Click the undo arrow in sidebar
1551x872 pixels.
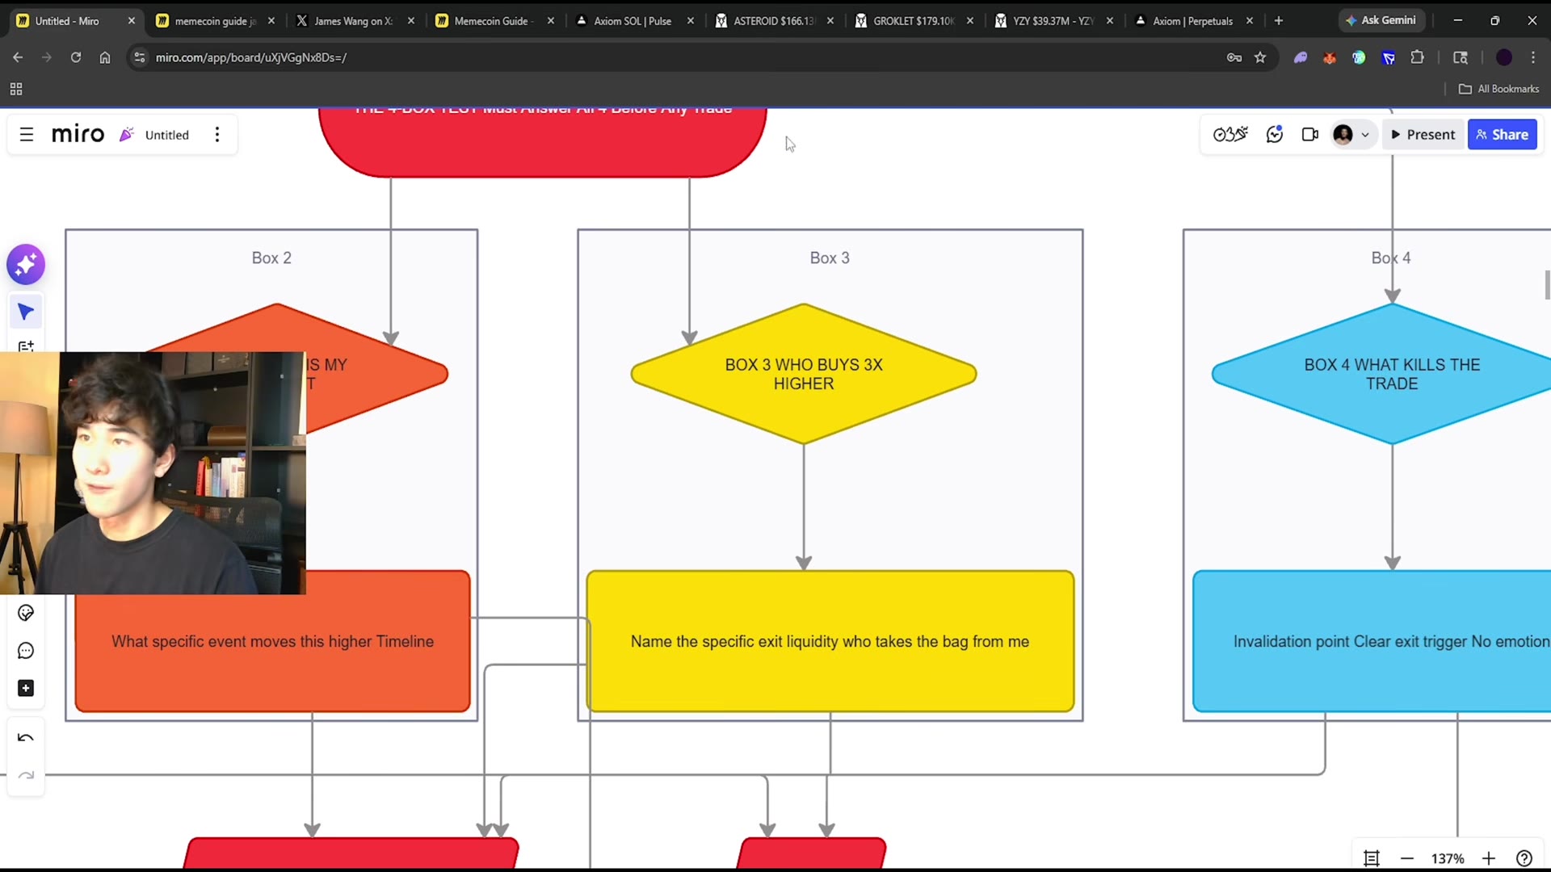point(26,738)
